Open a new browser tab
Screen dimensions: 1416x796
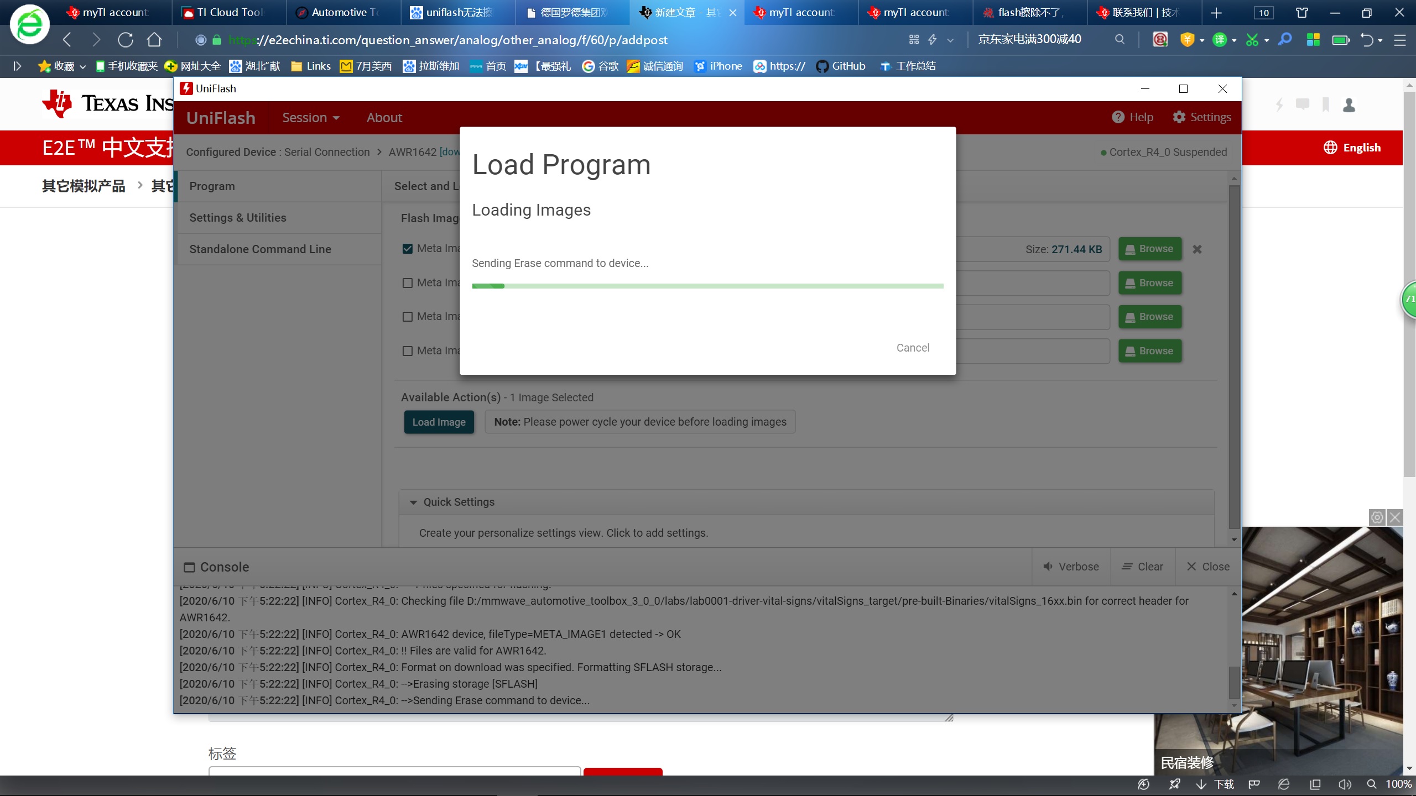pos(1216,13)
